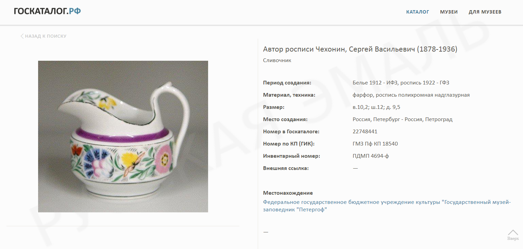The width and height of the screenshot is (523, 249).
Task: Follow the НАЗАД К ПОИСКУ link
Action: click(x=46, y=36)
